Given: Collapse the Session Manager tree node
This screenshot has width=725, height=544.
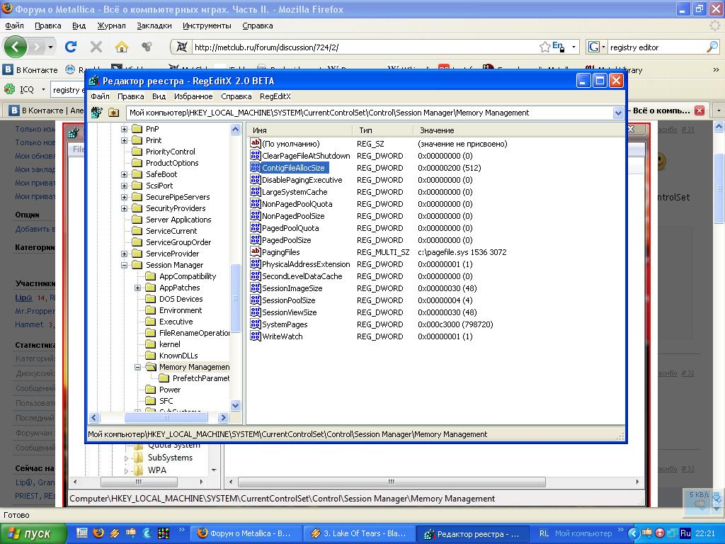Looking at the screenshot, I should (x=125, y=265).
